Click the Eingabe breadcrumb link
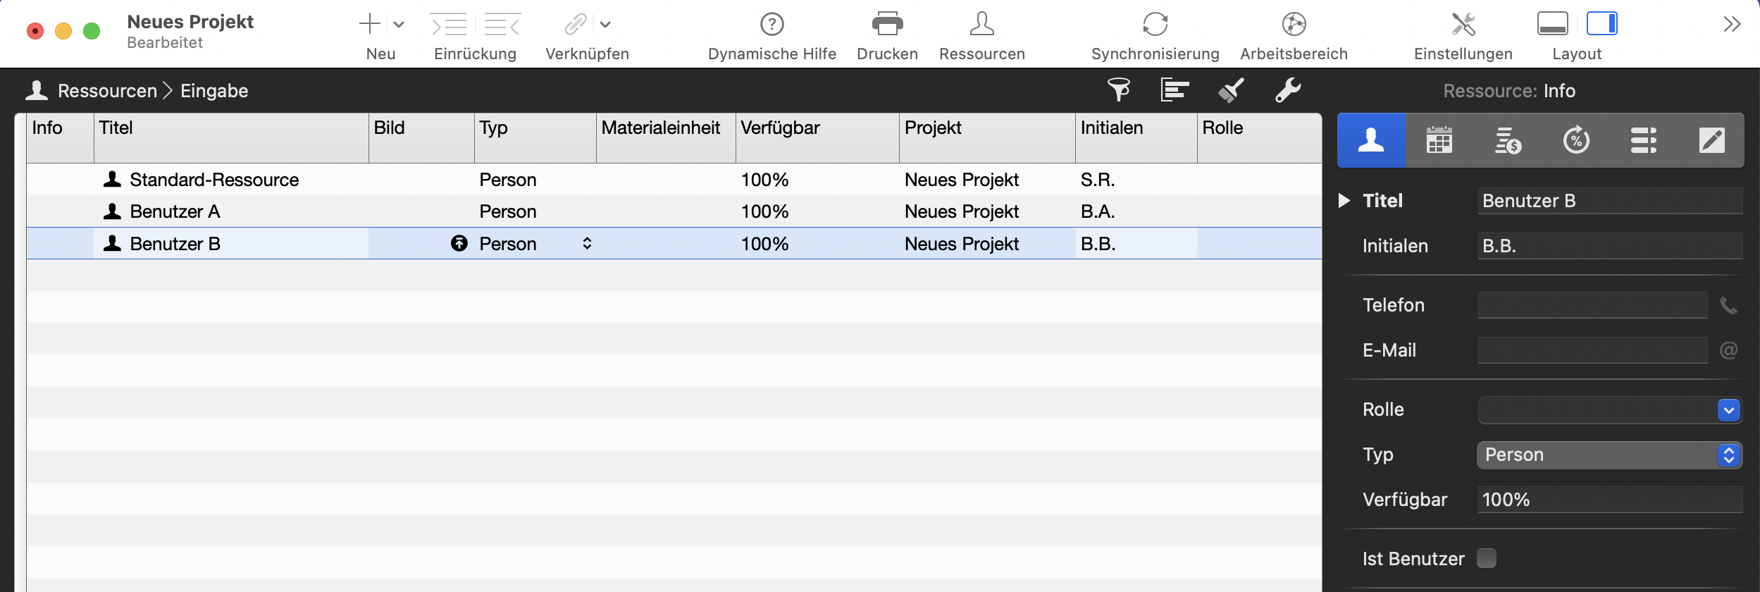This screenshot has height=592, width=1760. 213,90
